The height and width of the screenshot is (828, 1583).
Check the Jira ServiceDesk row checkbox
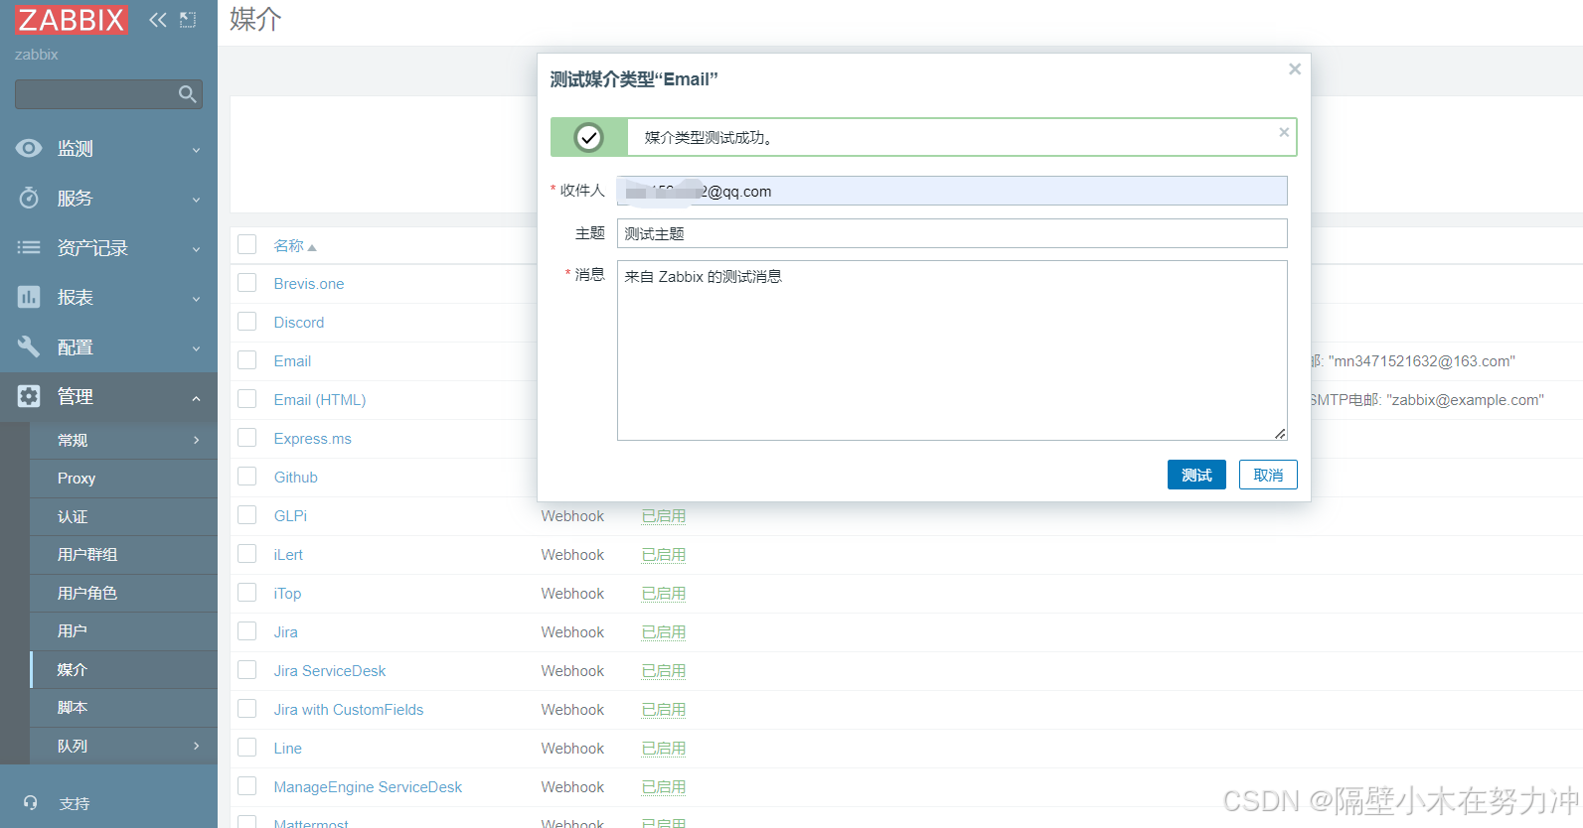pos(247,670)
